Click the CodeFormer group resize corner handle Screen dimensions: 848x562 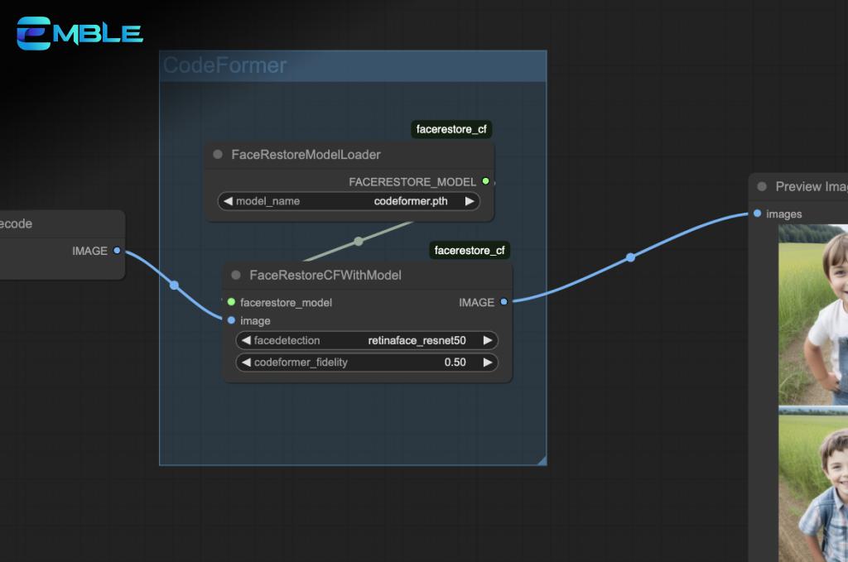tap(542, 460)
